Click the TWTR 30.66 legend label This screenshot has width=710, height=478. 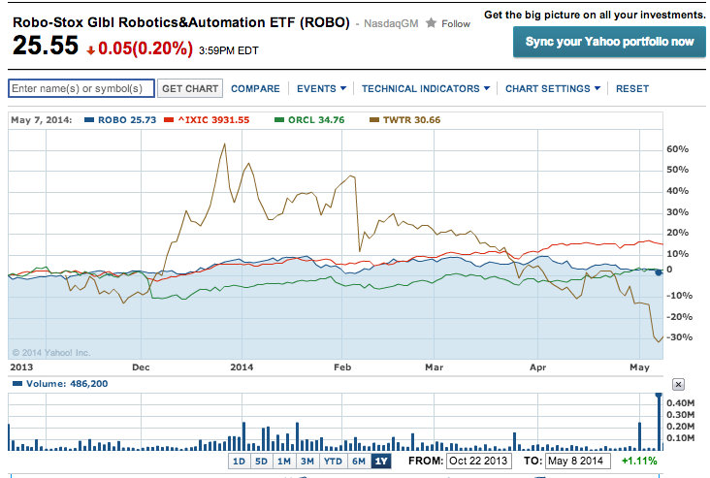[411, 120]
